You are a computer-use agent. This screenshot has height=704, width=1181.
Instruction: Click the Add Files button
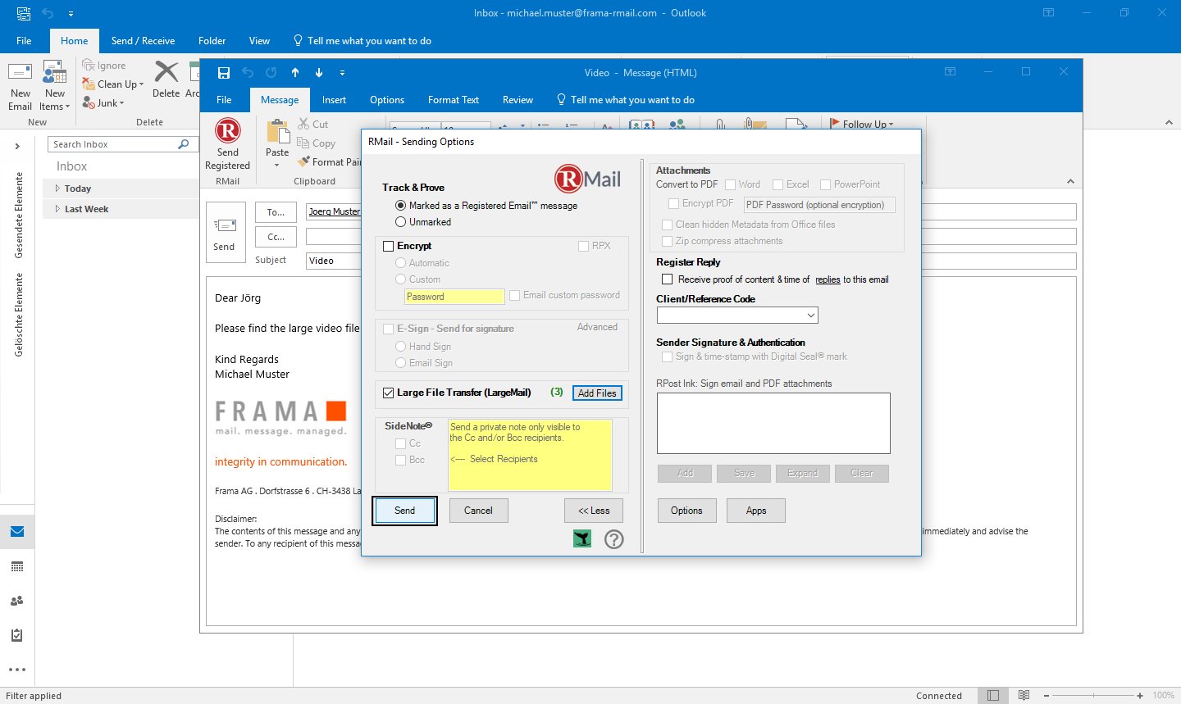click(597, 393)
